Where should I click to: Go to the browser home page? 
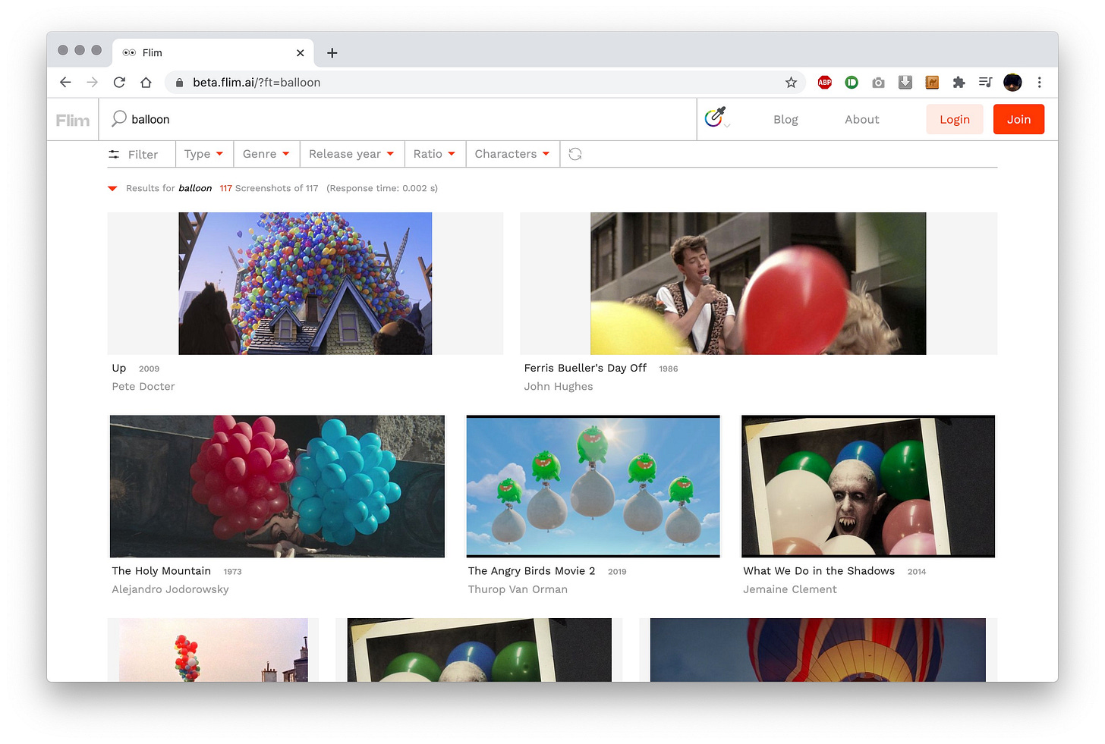tap(146, 83)
